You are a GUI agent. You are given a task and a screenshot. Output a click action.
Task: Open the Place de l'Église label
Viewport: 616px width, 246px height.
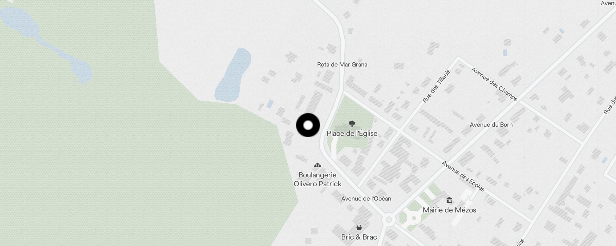(x=352, y=133)
